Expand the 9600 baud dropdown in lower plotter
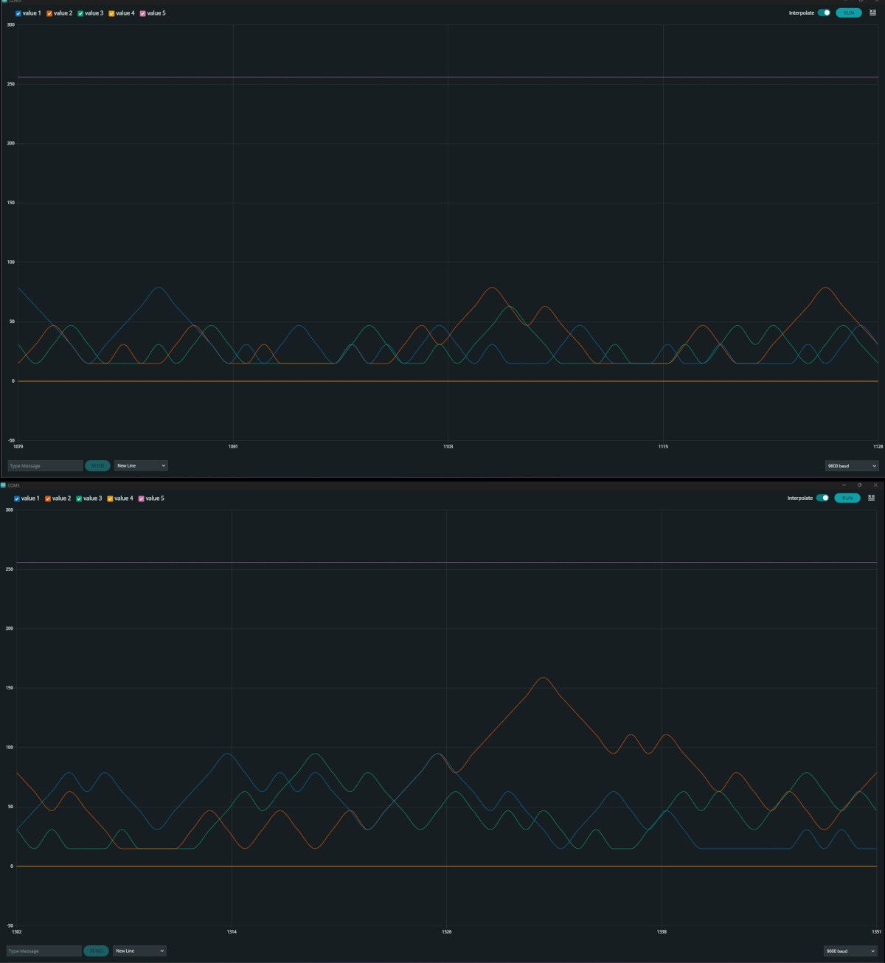Image resolution: width=885 pixels, height=963 pixels. (850, 951)
